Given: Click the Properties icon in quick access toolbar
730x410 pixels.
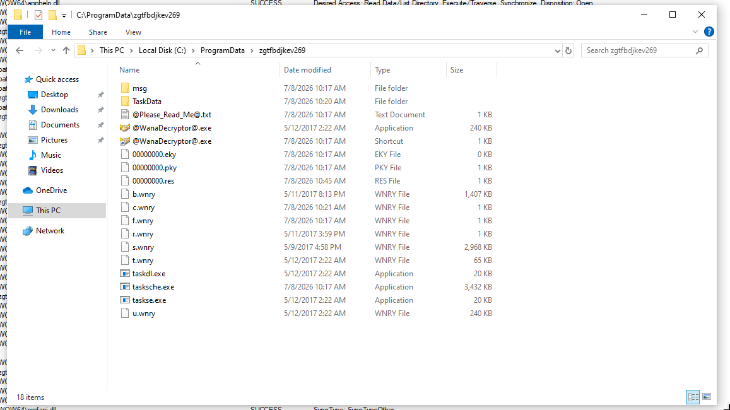Looking at the screenshot, I should [38, 15].
